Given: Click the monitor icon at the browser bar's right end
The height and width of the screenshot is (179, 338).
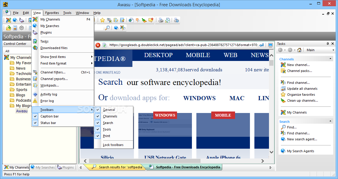Looking at the screenshot, I should pos(270,45).
